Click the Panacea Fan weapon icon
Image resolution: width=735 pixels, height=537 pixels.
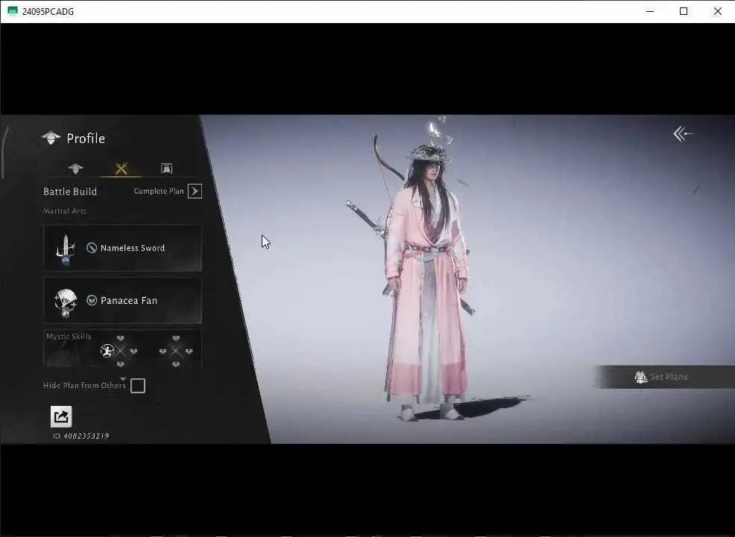[65, 302]
